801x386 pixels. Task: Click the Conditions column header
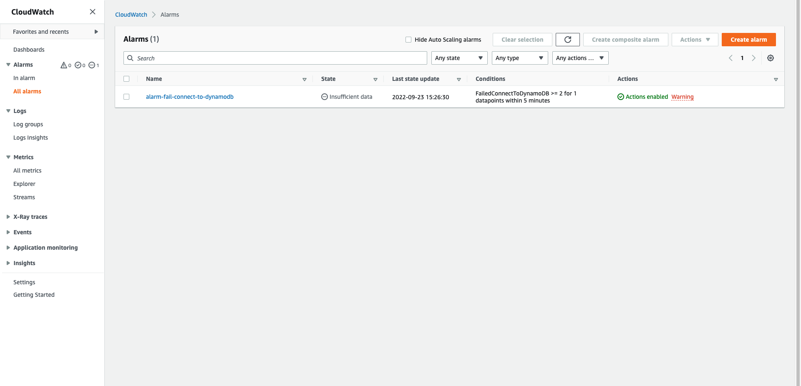tap(490, 79)
